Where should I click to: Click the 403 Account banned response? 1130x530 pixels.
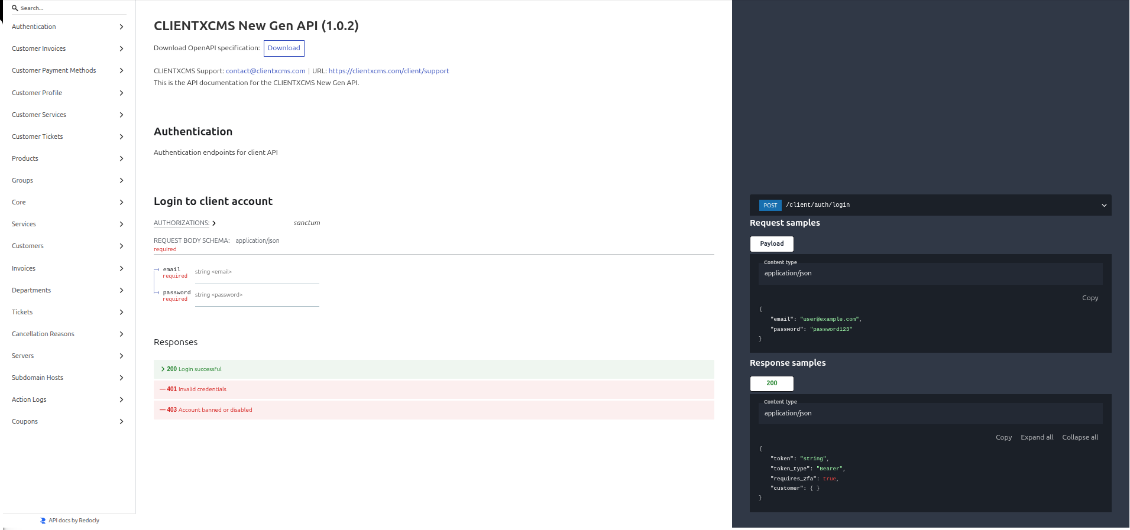[x=434, y=410]
